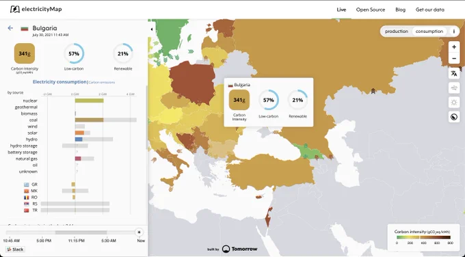This screenshot has width=465, height=257.
Task: Click the 341g carbon intensity badge in the panel
Action: [x=25, y=53]
